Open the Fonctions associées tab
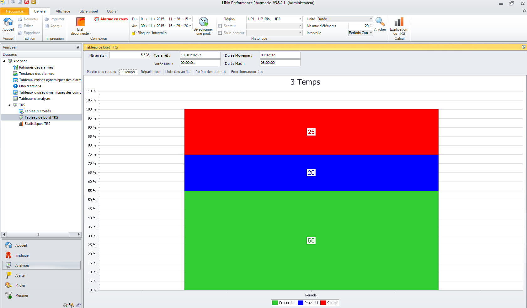 247,72
